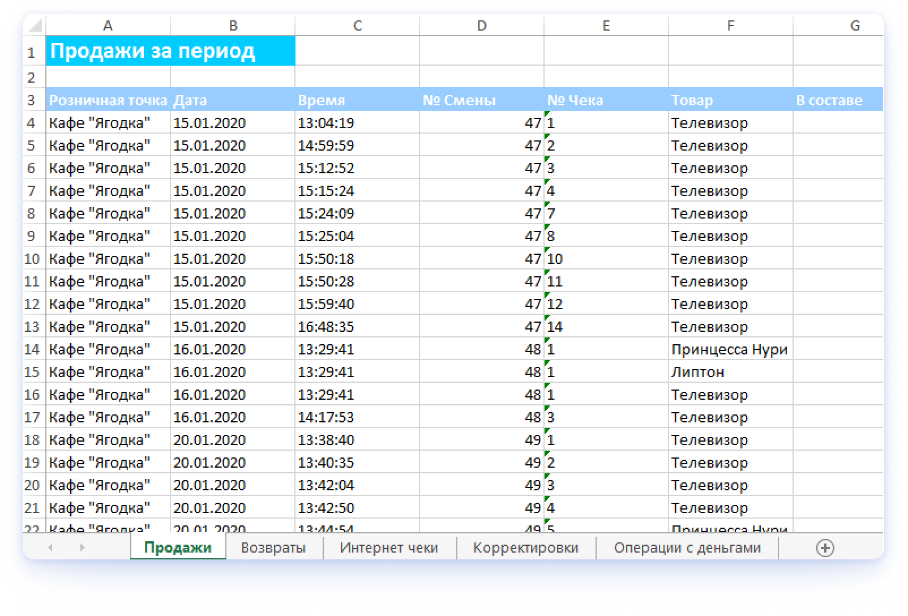
Task: Select row 21 header
Action: [x=34, y=507]
